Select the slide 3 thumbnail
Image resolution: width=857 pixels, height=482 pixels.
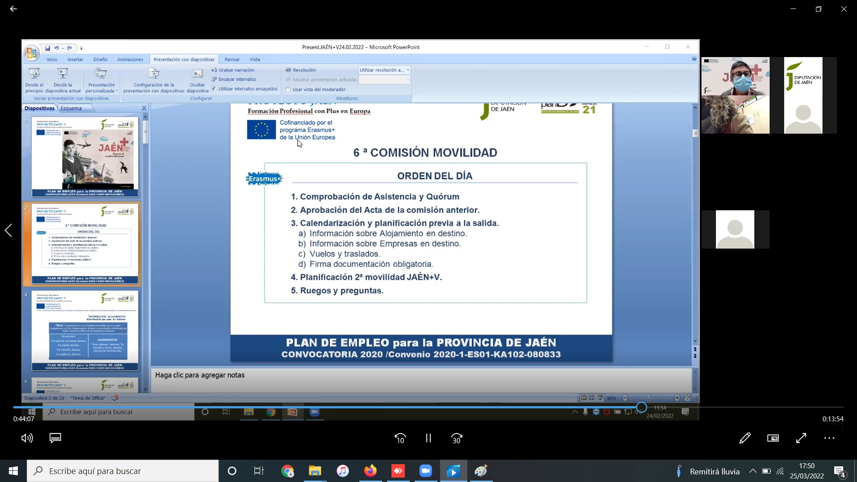[x=85, y=330]
